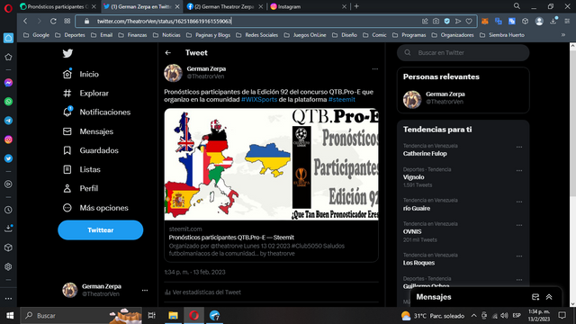Open options for OVNIS trend
576x324 pixels.
[519, 225]
